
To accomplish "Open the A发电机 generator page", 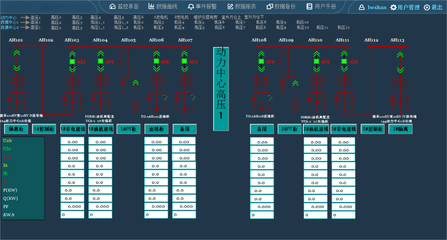I will pyautogui.click(x=161, y=17).
